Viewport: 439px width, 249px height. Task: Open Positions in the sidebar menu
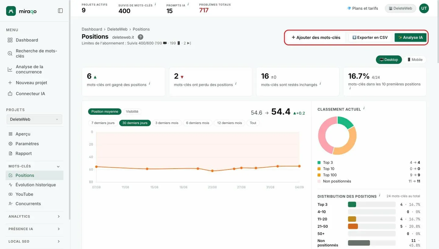click(34, 175)
